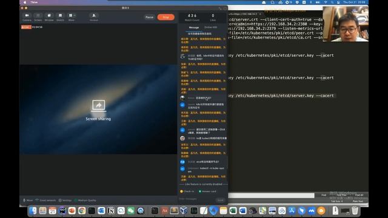
Task: Click the Find search field in editor
Action: [x=271, y=196]
